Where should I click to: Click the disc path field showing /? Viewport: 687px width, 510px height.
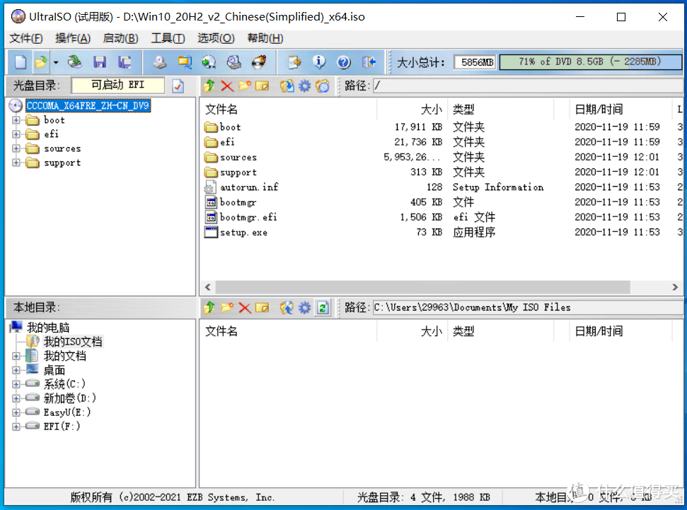tap(528, 86)
